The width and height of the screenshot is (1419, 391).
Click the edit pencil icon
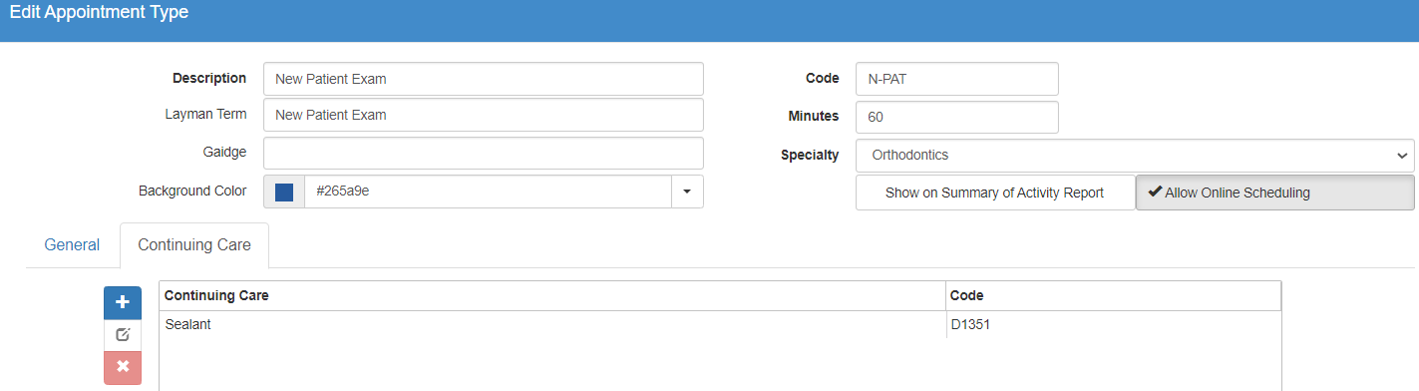123,335
